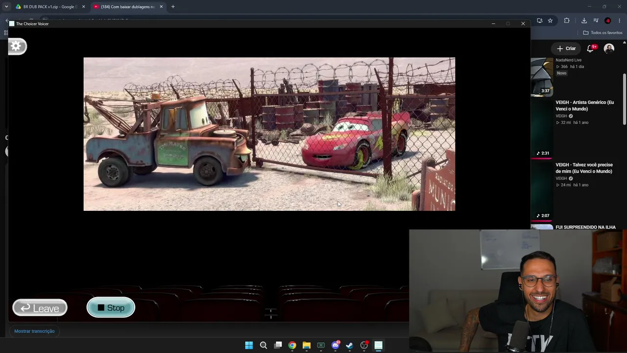The image size is (627, 353).
Task: Open the Windows Start menu
Action: pyautogui.click(x=249, y=345)
